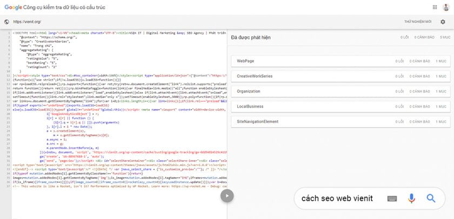
Task: Expand the CreativeWorkSeries result row
Action: [x=340, y=76]
